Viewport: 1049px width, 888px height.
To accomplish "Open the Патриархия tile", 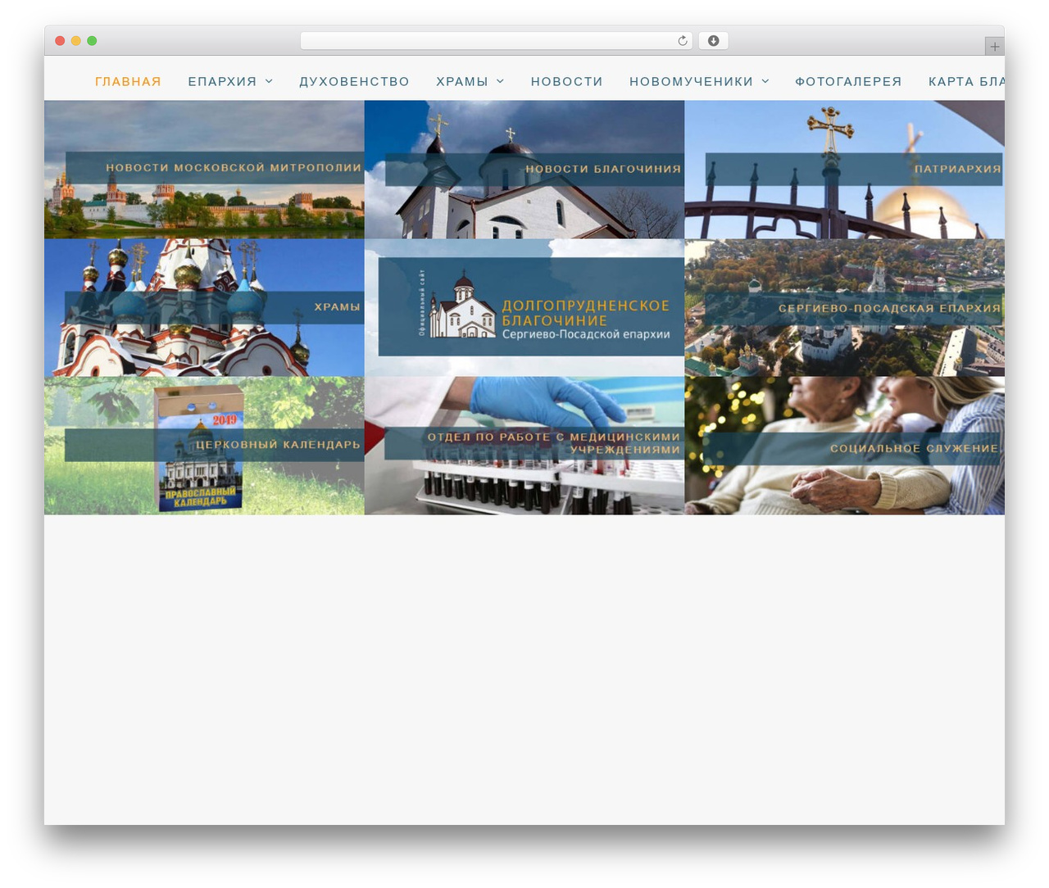I will (x=845, y=170).
